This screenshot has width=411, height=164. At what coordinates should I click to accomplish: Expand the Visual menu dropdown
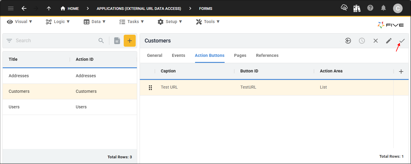click(x=19, y=22)
